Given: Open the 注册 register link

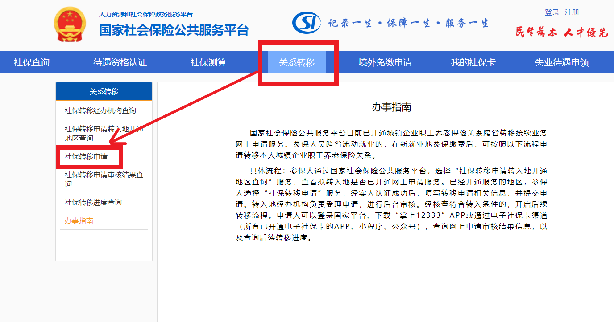Looking at the screenshot, I should click(572, 12).
